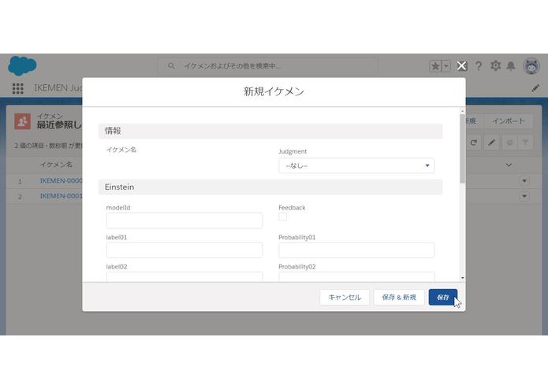
Task: Click the IKEMEN app name
Action: click(58, 88)
